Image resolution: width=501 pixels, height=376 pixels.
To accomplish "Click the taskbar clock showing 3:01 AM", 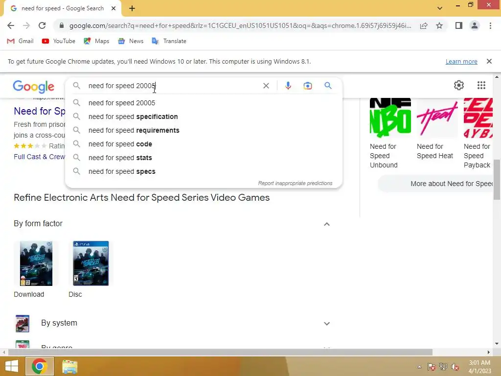I will coord(479,367).
